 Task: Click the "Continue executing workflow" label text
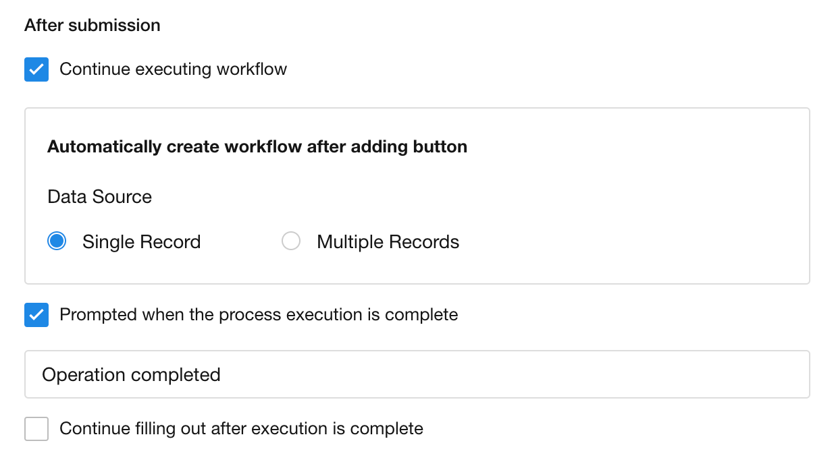173,69
